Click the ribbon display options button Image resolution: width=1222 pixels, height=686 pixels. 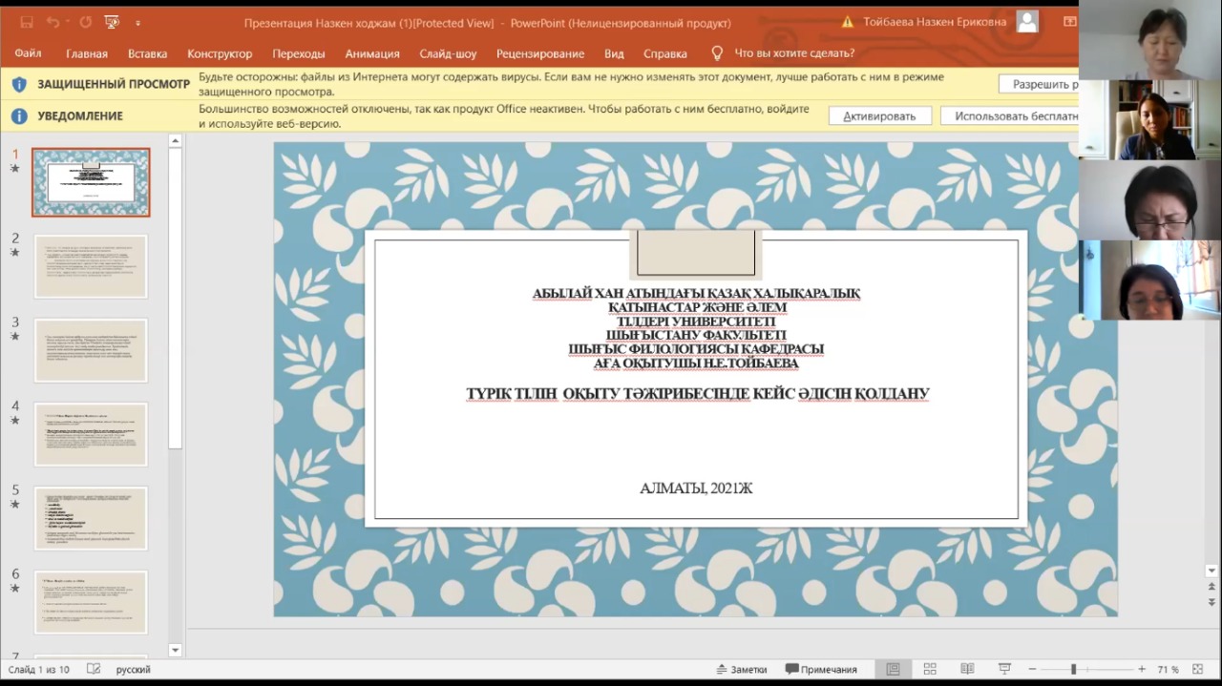point(1070,22)
